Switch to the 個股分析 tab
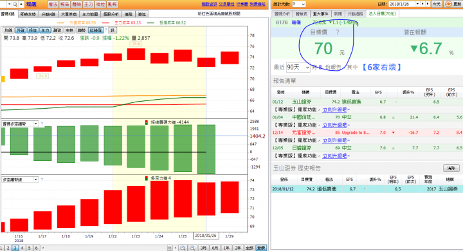463x251 pixels. click(111, 14)
